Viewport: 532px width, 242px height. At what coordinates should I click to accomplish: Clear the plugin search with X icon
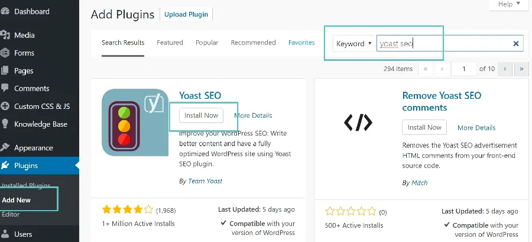pyautogui.click(x=516, y=43)
